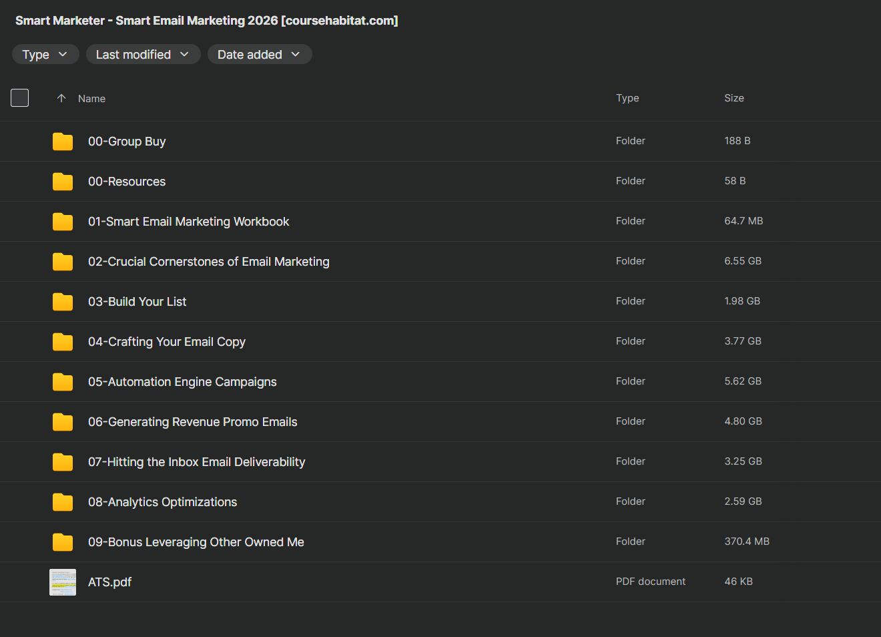This screenshot has width=881, height=637.
Task: Click the Size column header
Action: pos(733,98)
